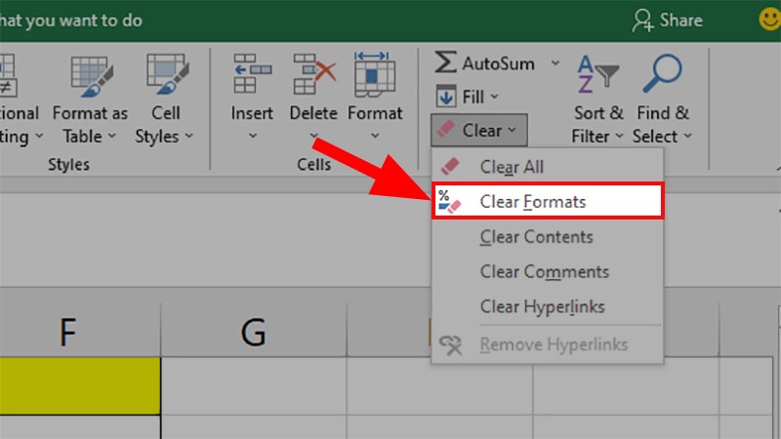The image size is (781, 439).
Task: Choose Clear Contents from the menu
Action: pyautogui.click(x=536, y=237)
